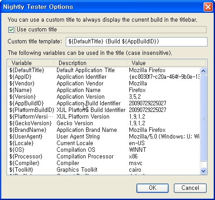Click the Application Version description cell

pos(80,96)
